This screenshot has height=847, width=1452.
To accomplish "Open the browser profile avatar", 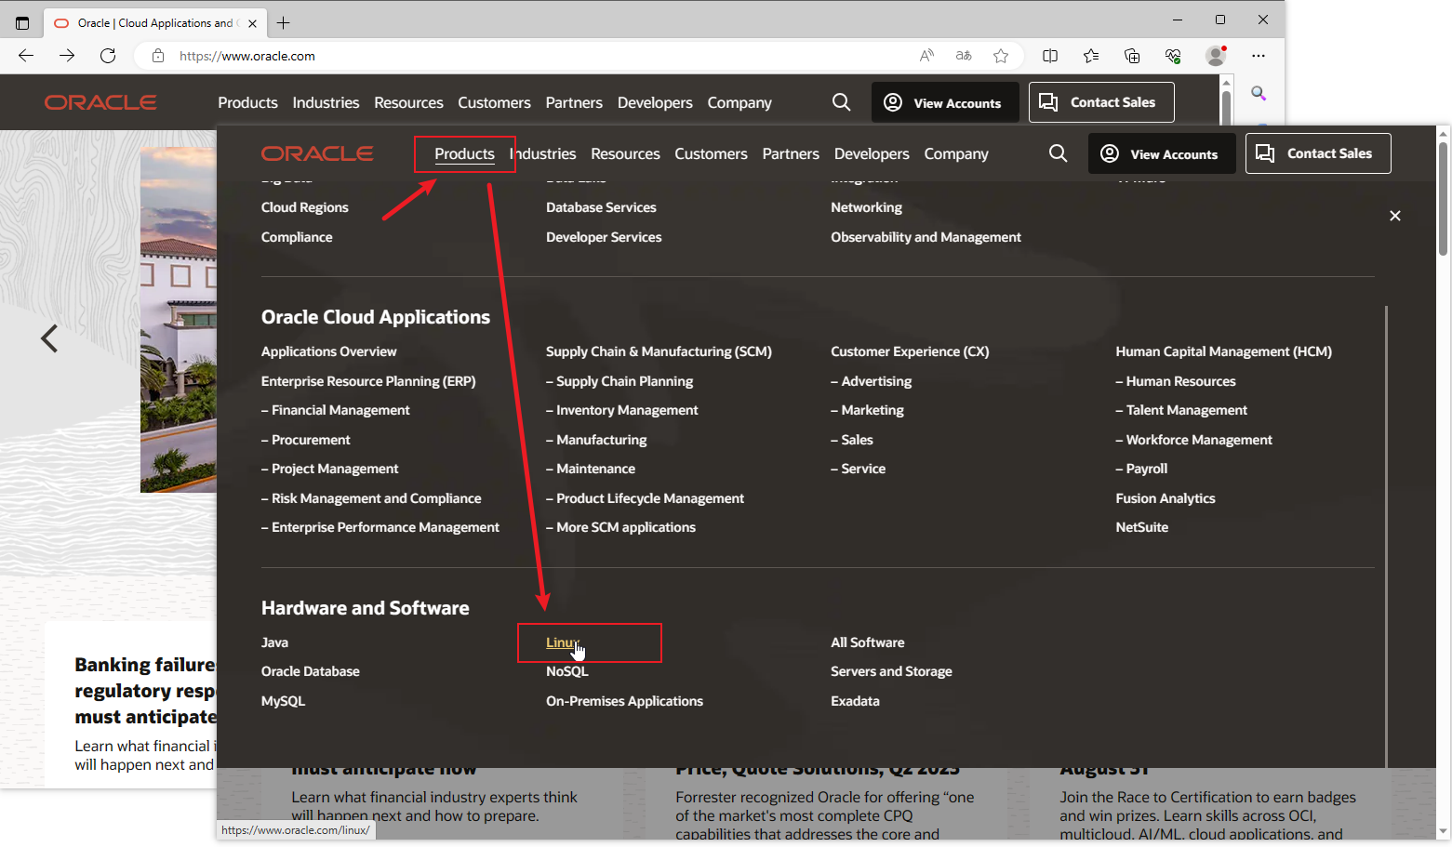I will [1216, 56].
